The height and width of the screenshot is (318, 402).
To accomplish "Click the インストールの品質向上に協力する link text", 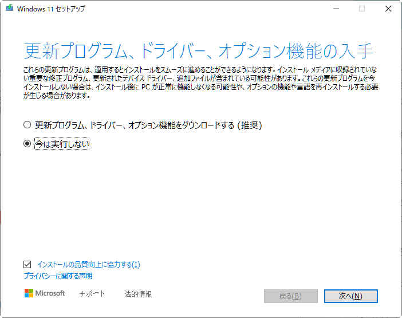I will click(x=88, y=265).
